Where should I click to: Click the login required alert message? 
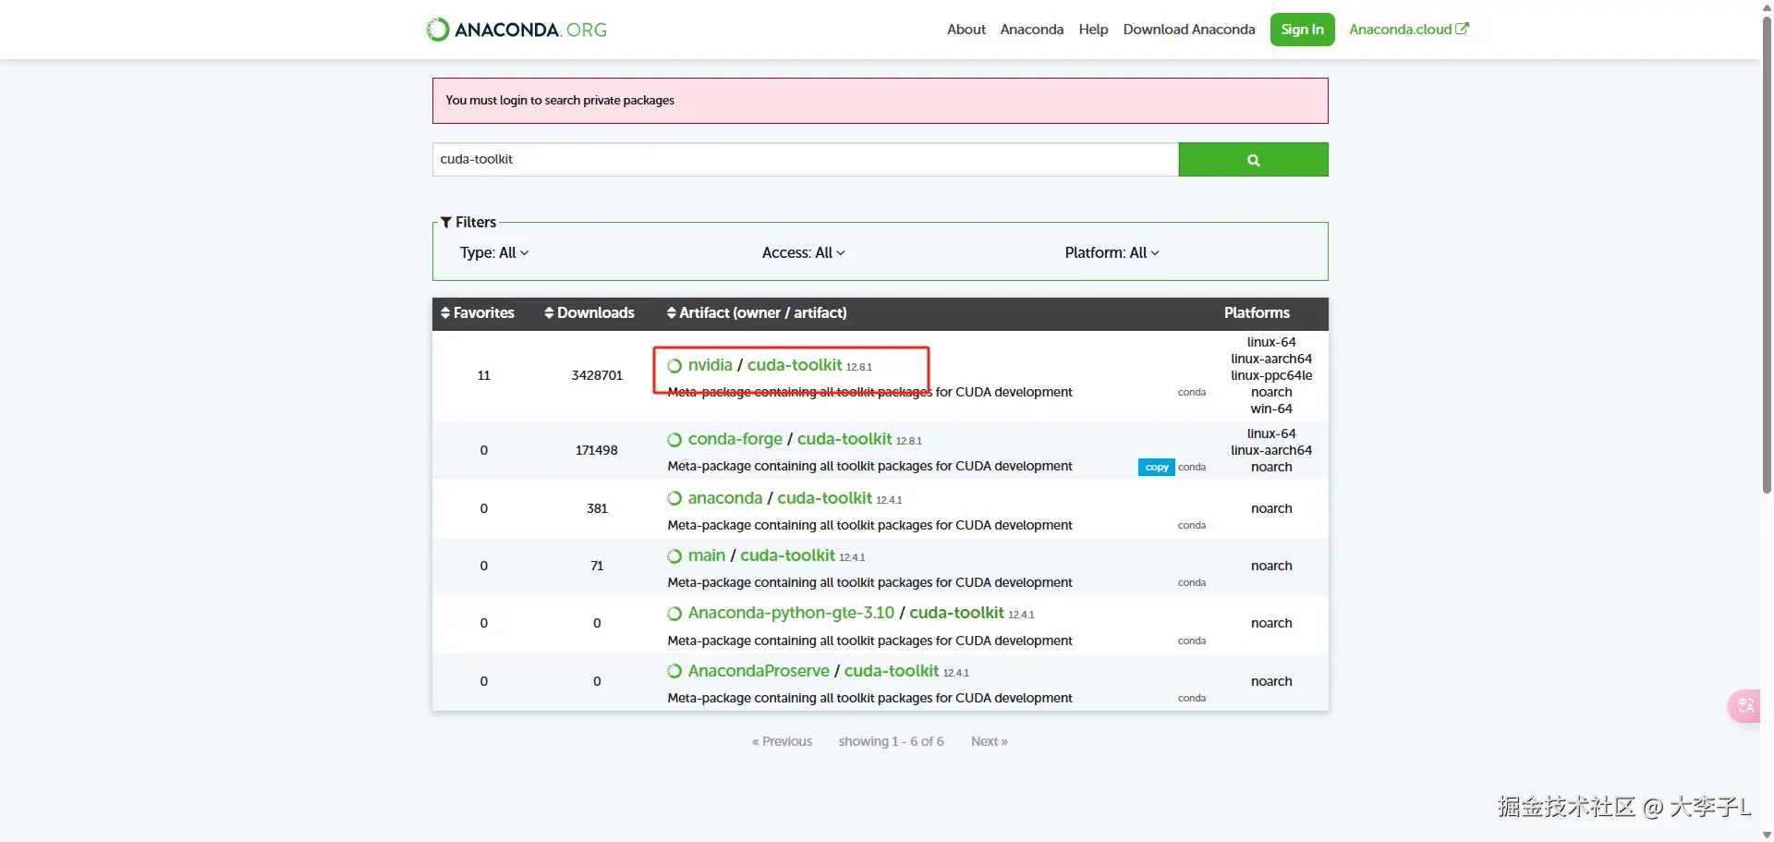click(x=881, y=101)
